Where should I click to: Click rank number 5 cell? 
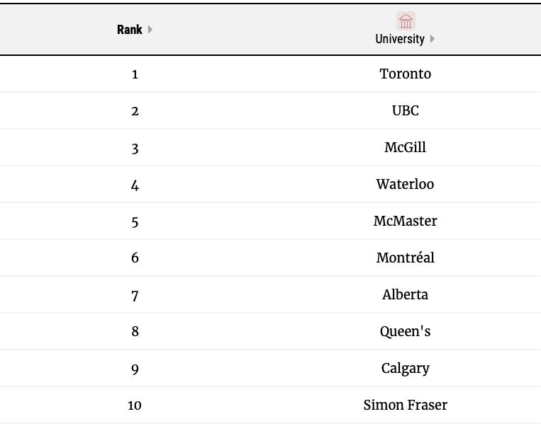pyautogui.click(x=135, y=221)
